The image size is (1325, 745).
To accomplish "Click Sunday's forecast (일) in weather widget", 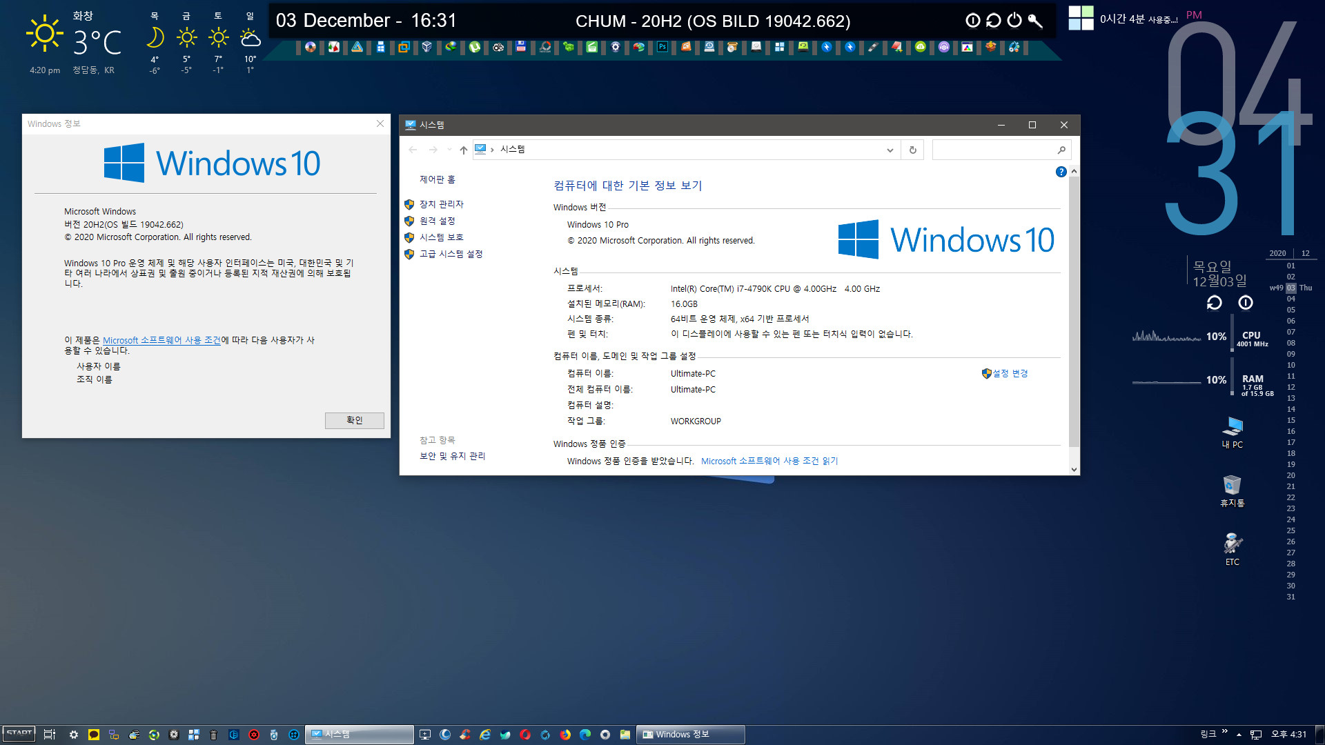I will pyautogui.click(x=250, y=43).
